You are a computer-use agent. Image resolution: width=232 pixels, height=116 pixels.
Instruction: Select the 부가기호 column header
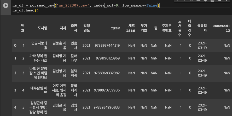144,28
